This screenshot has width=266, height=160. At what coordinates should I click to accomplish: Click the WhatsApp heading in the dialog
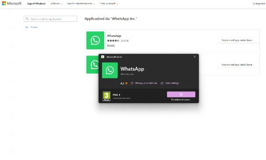(x=132, y=69)
